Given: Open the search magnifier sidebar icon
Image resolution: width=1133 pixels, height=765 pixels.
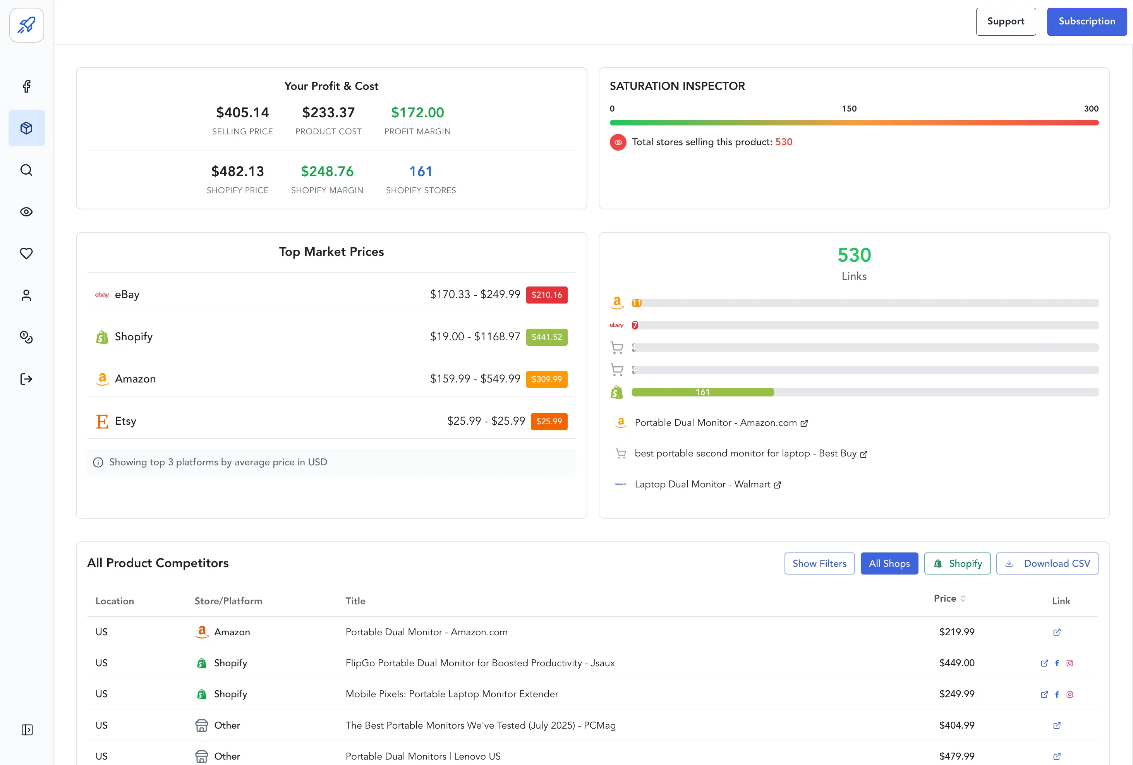Looking at the screenshot, I should [27, 170].
